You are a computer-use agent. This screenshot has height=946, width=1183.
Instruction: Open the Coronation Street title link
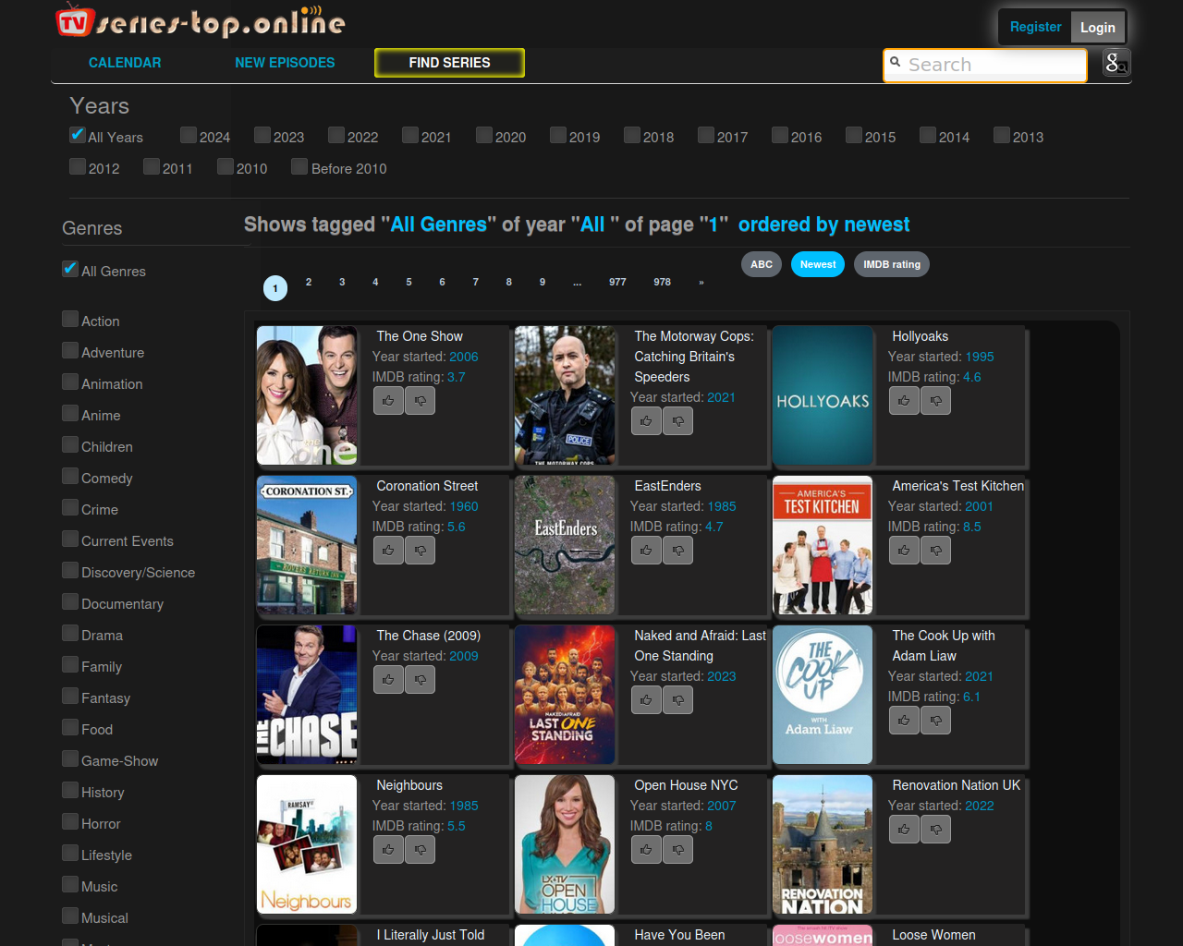click(427, 486)
